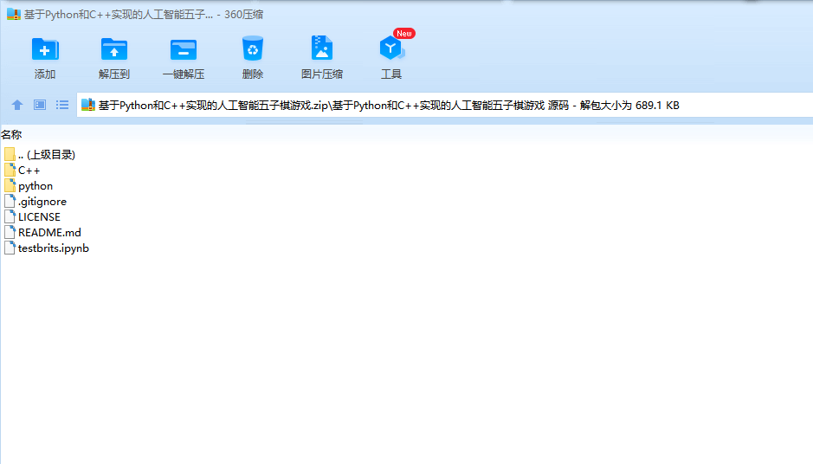Select the '.gitignore' file name

42,202
